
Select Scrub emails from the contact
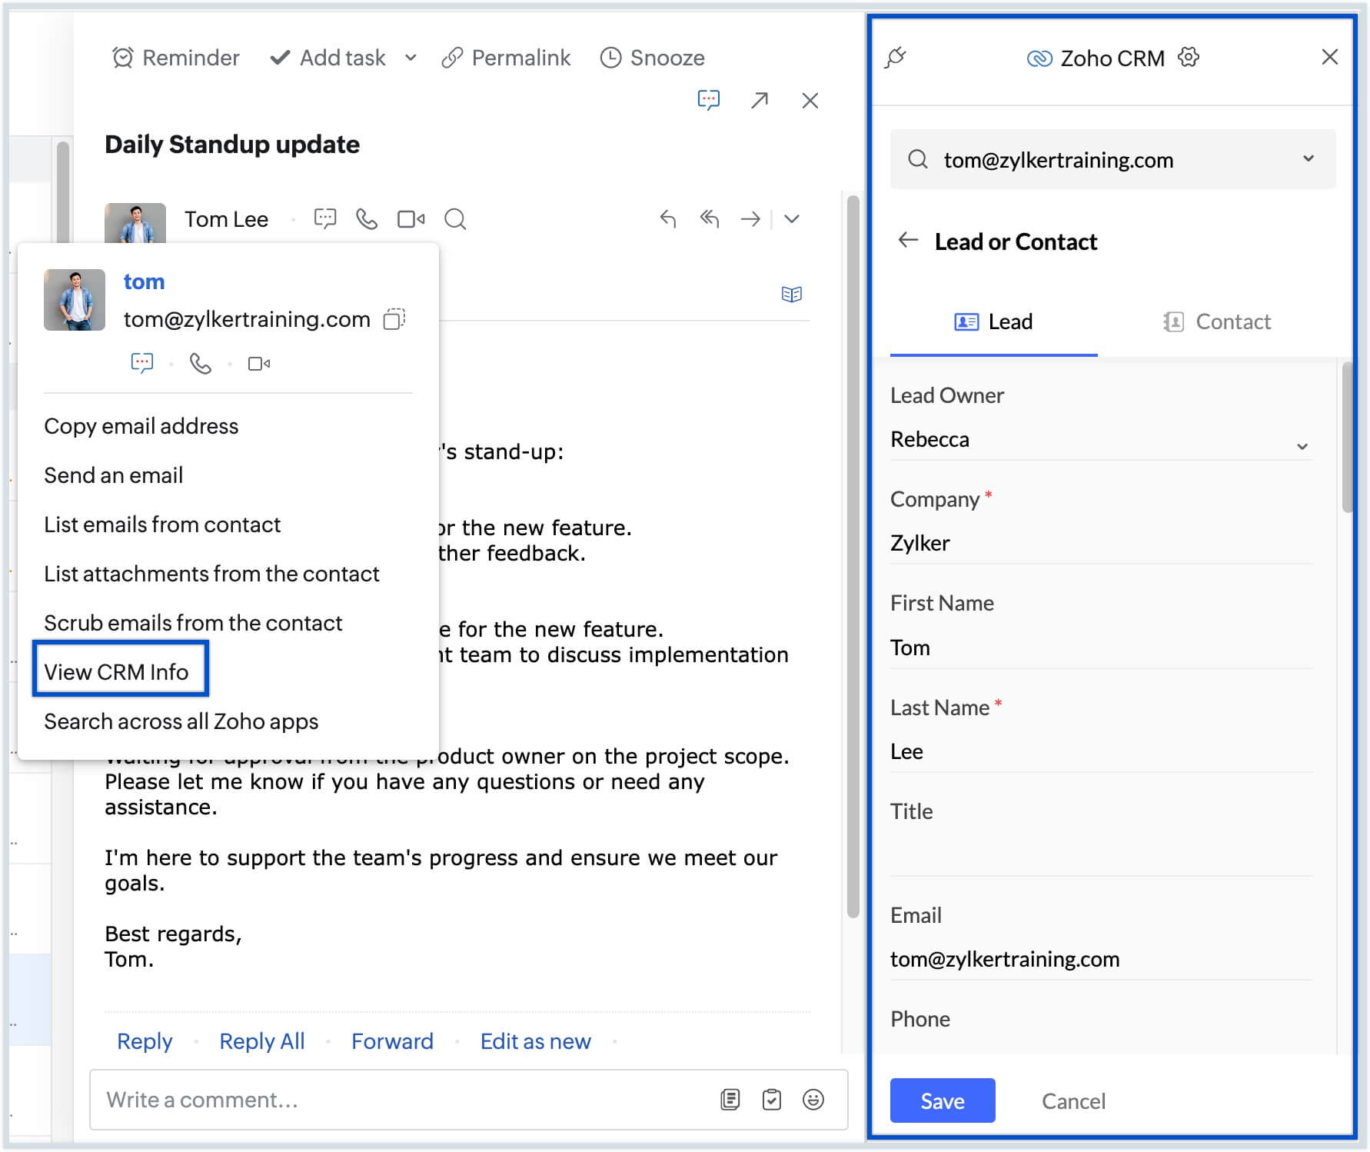(193, 623)
